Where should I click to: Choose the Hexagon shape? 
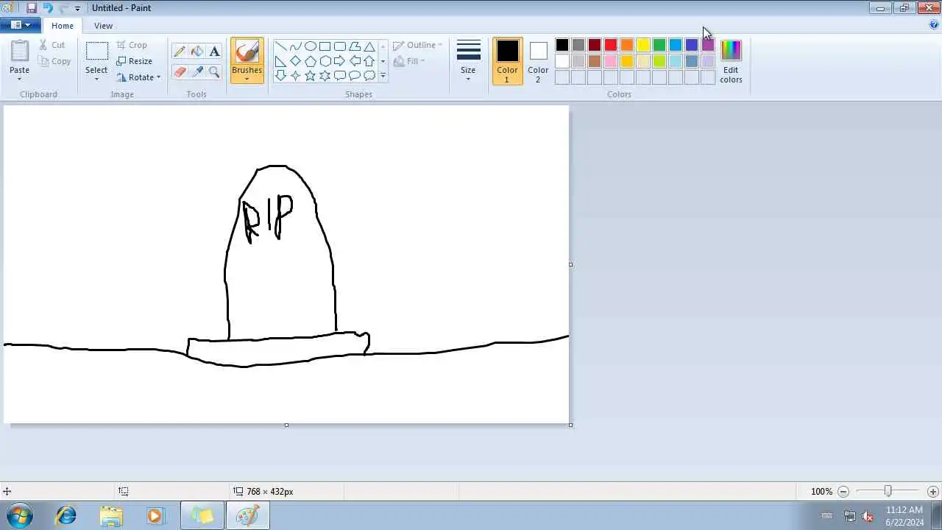[x=325, y=61]
